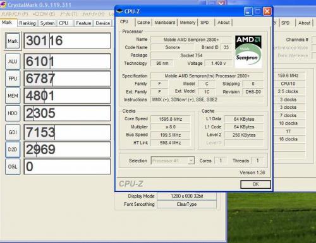Image resolution: width=316 pixels, height=243 pixels.
Task: Click the Voltage value 1.400 v
Action: click(x=219, y=63)
